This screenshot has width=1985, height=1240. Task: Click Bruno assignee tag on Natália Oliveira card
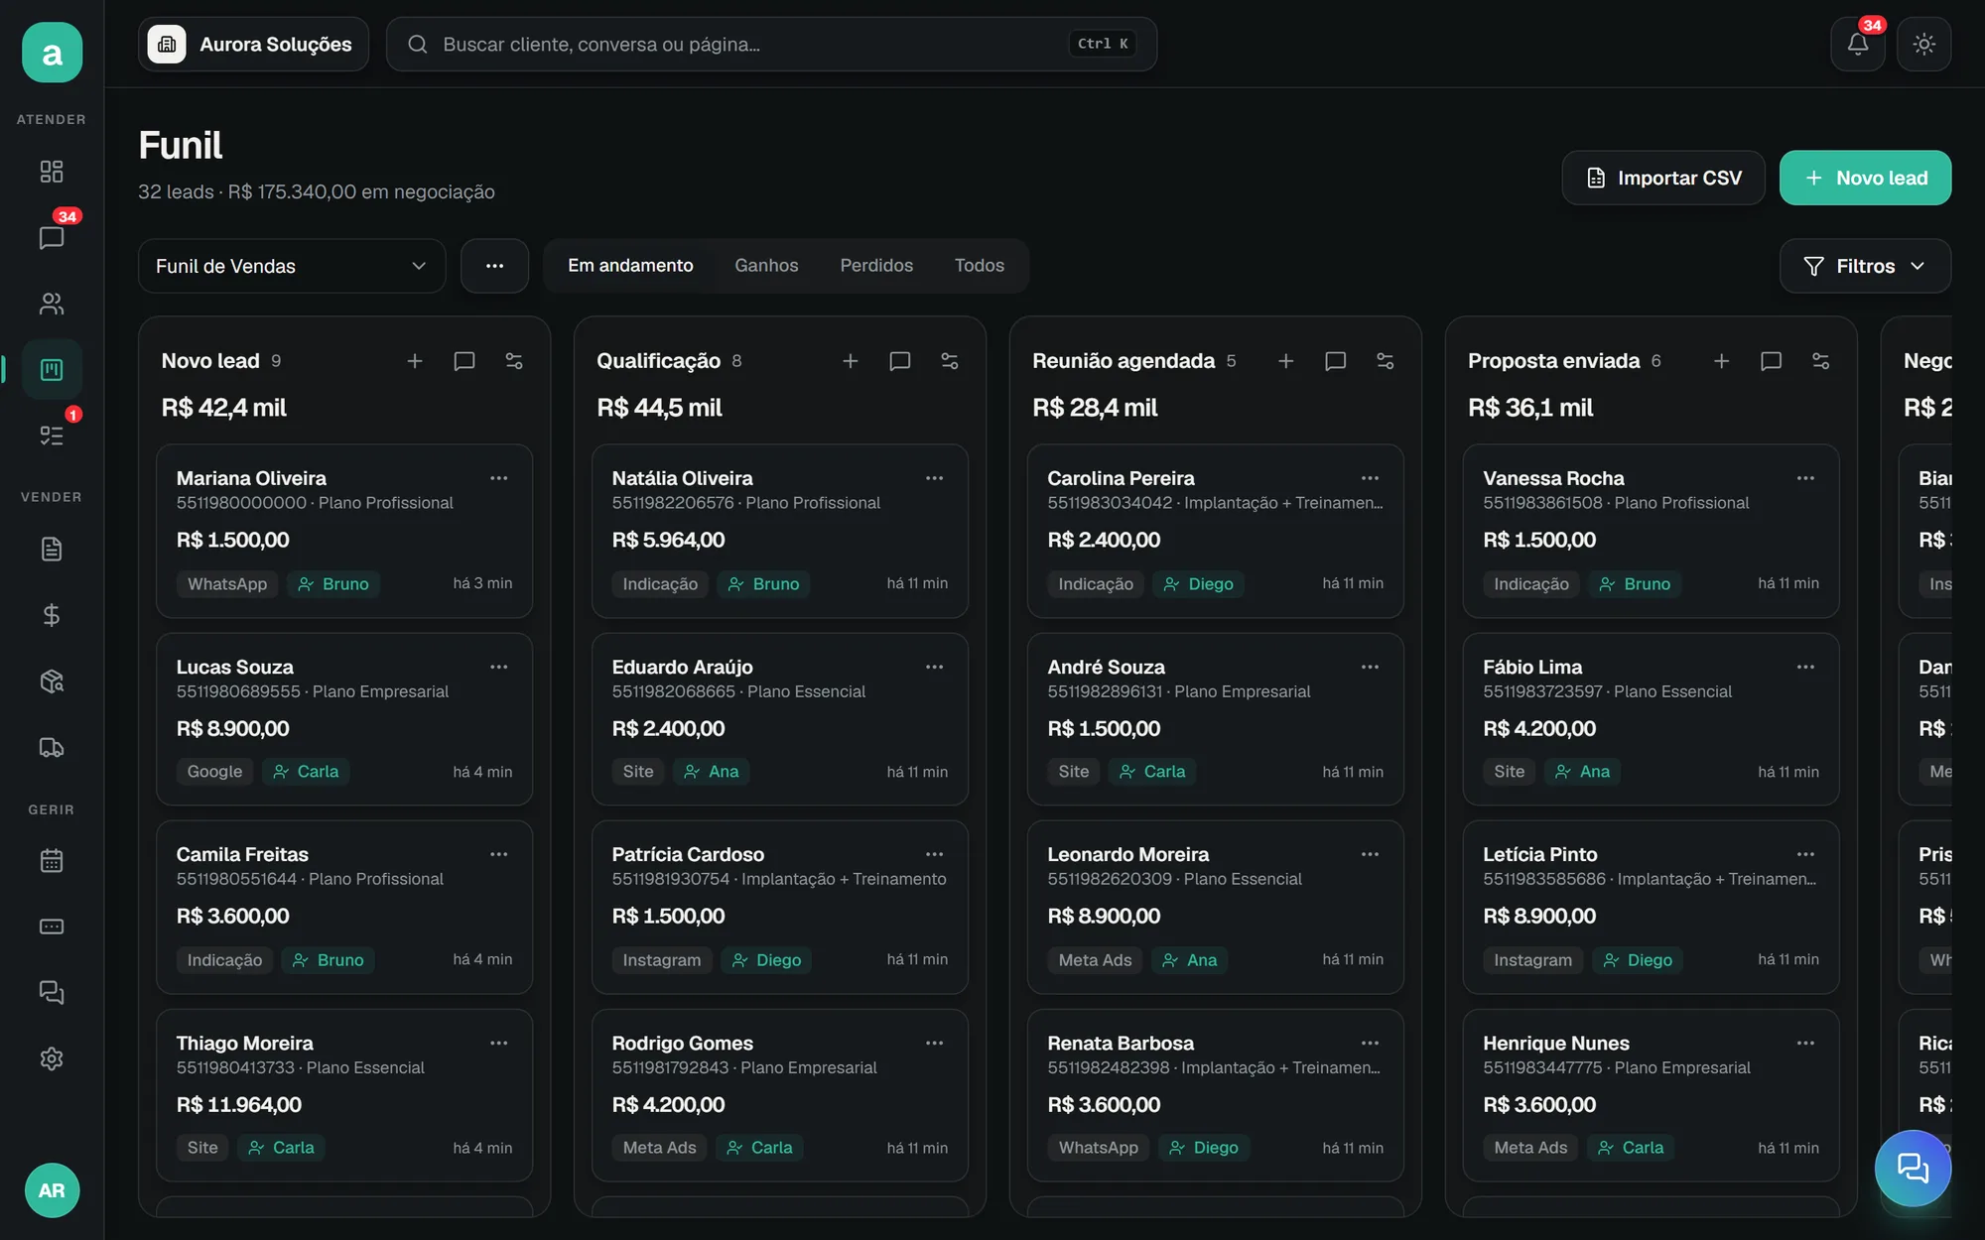[763, 584]
